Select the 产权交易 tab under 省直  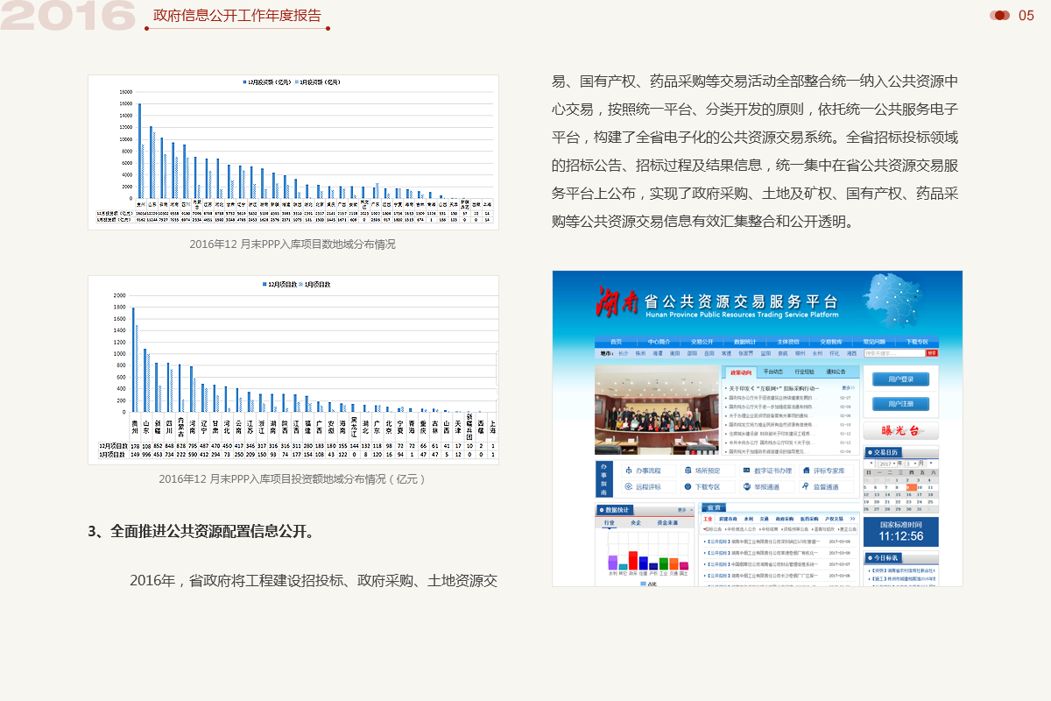click(834, 519)
